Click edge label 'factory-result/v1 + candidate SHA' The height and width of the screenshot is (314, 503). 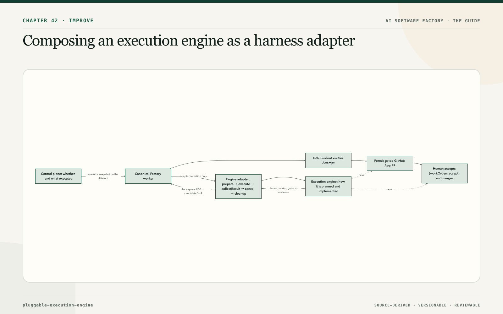click(193, 191)
